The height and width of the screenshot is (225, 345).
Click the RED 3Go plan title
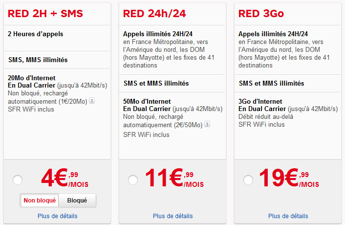[x=261, y=13]
